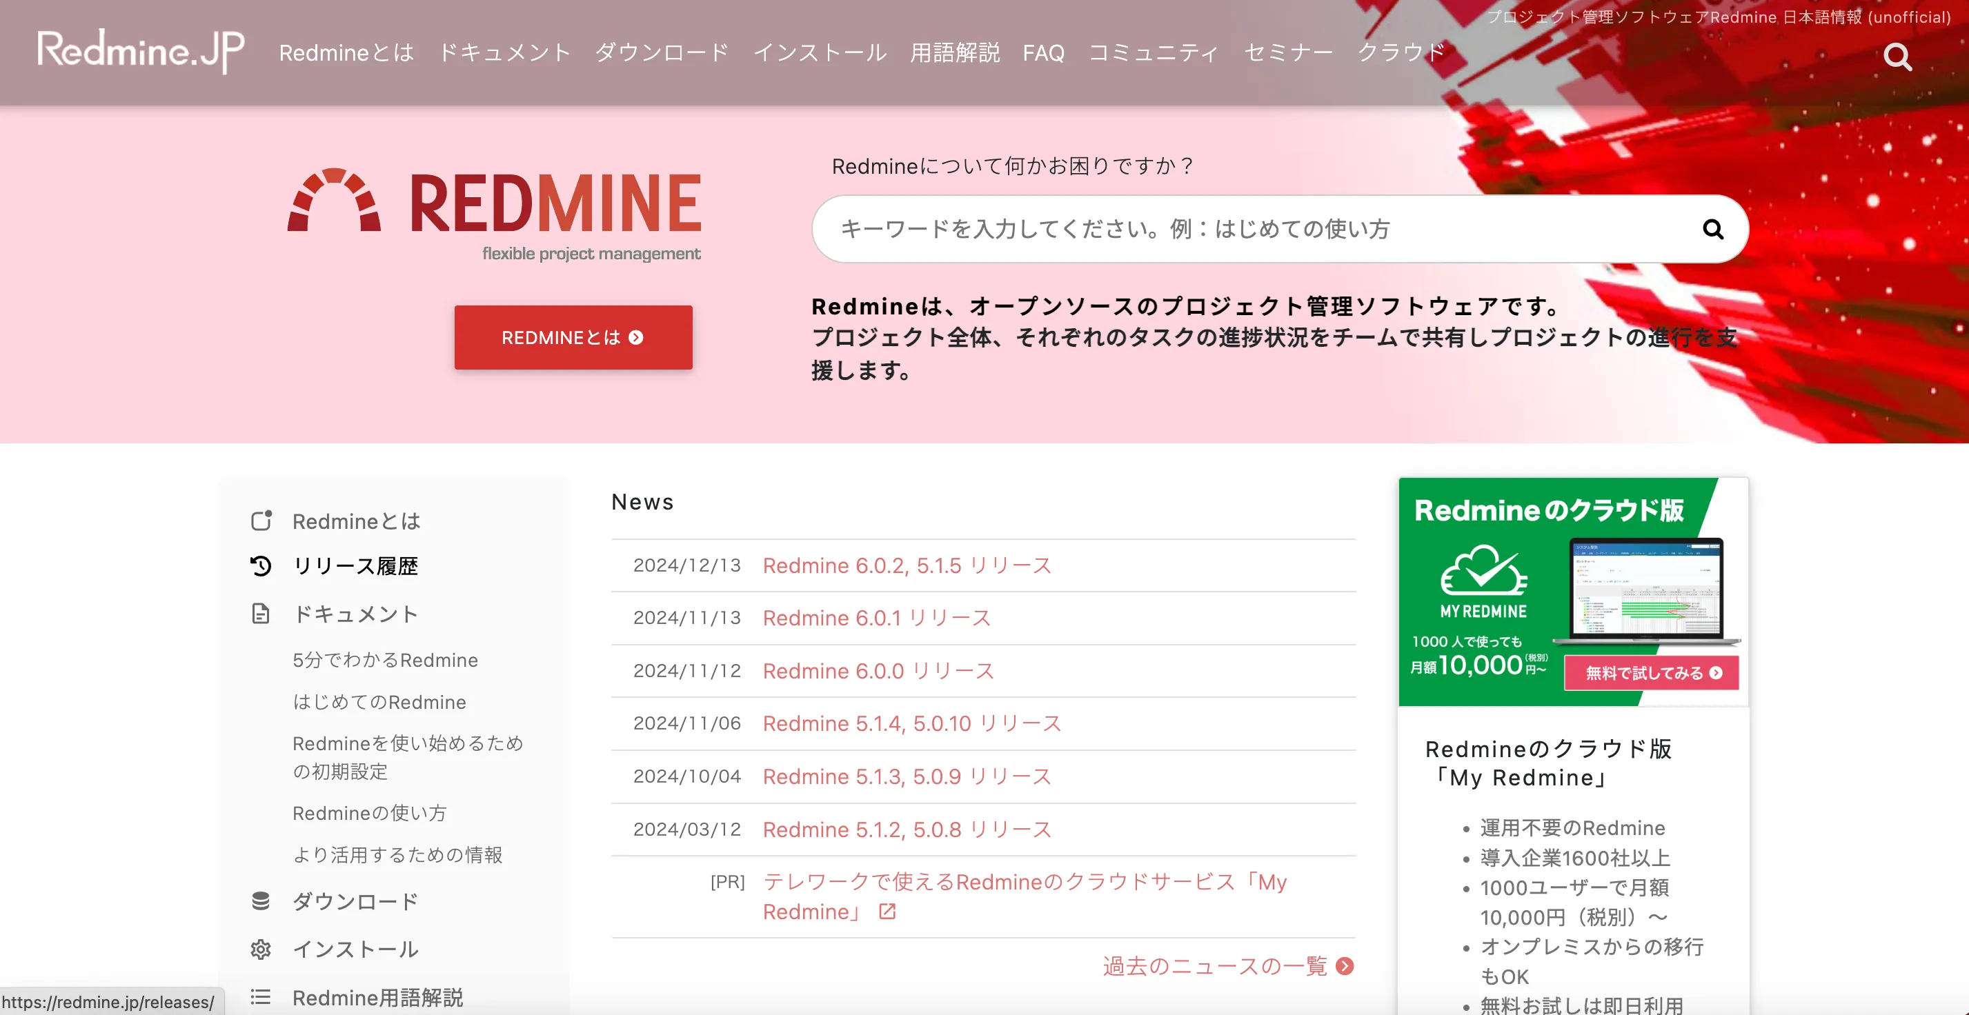Click the header search magnifier icon
This screenshot has height=1015, width=1969.
pos(1897,57)
